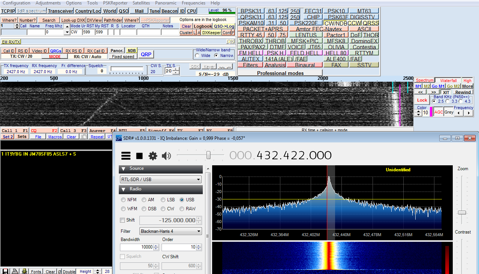Open the PSKReporter menu
The width and height of the screenshot is (479, 274).
pyautogui.click(x=115, y=3)
